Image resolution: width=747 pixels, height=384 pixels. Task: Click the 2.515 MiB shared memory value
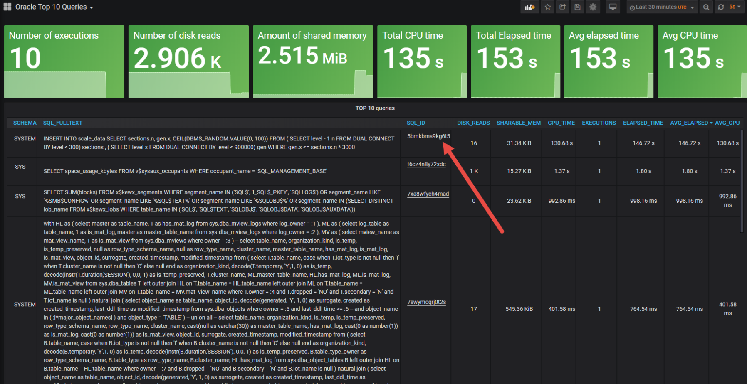tap(302, 56)
